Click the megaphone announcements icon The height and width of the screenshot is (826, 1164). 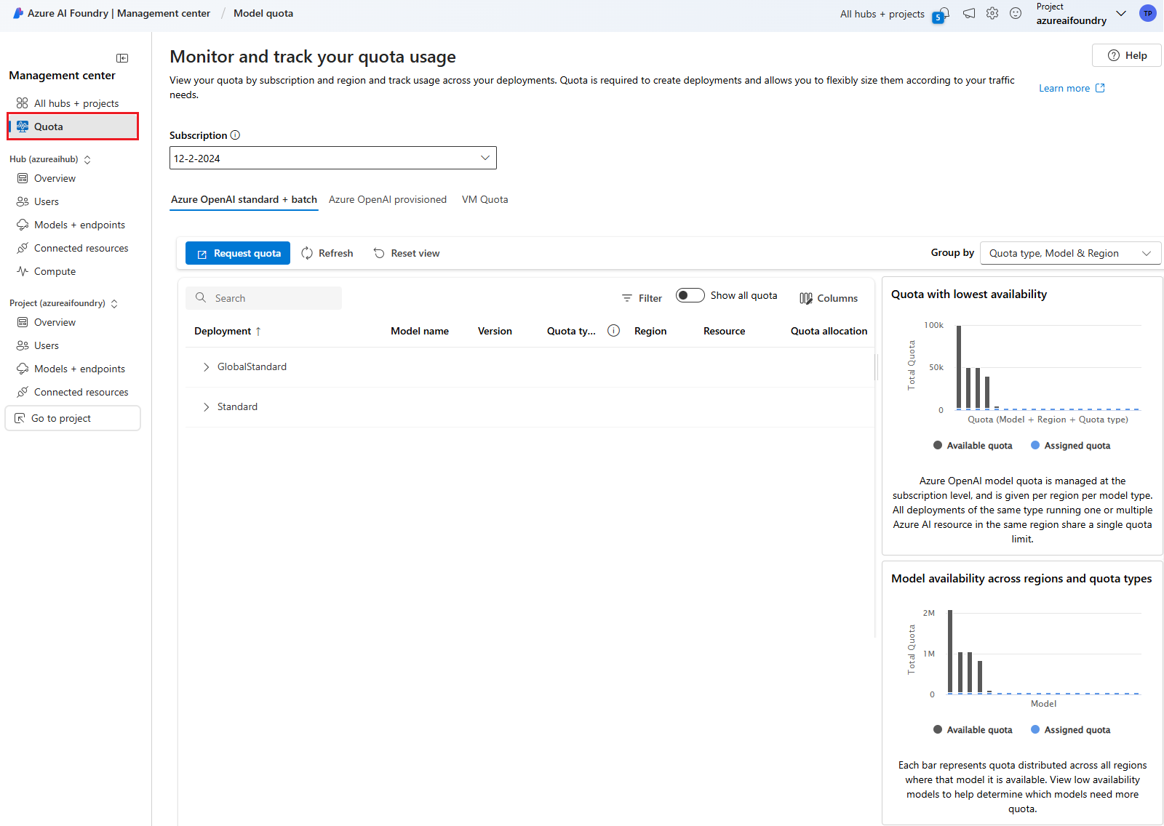click(x=969, y=13)
